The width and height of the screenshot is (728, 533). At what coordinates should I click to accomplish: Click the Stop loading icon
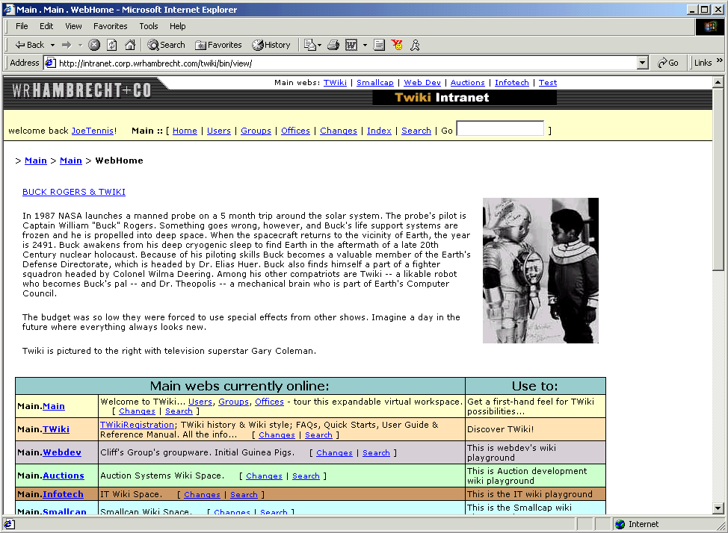94,45
